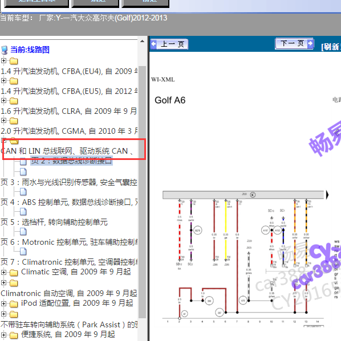Click the 当前:线路图 computer icon

(x=5, y=50)
